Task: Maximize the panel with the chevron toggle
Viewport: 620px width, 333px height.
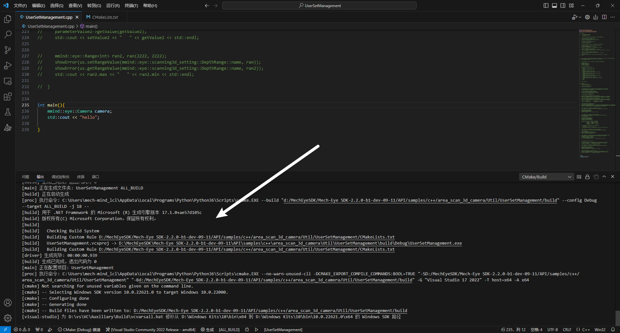Action: click(x=604, y=177)
